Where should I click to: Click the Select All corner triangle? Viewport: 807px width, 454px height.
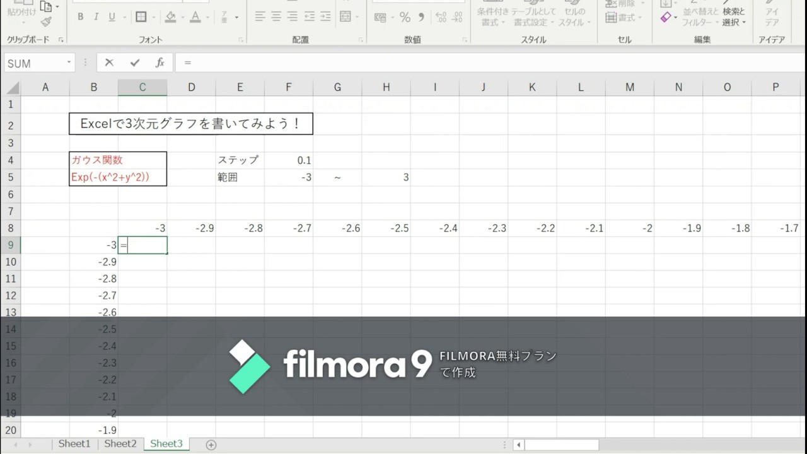[13, 88]
